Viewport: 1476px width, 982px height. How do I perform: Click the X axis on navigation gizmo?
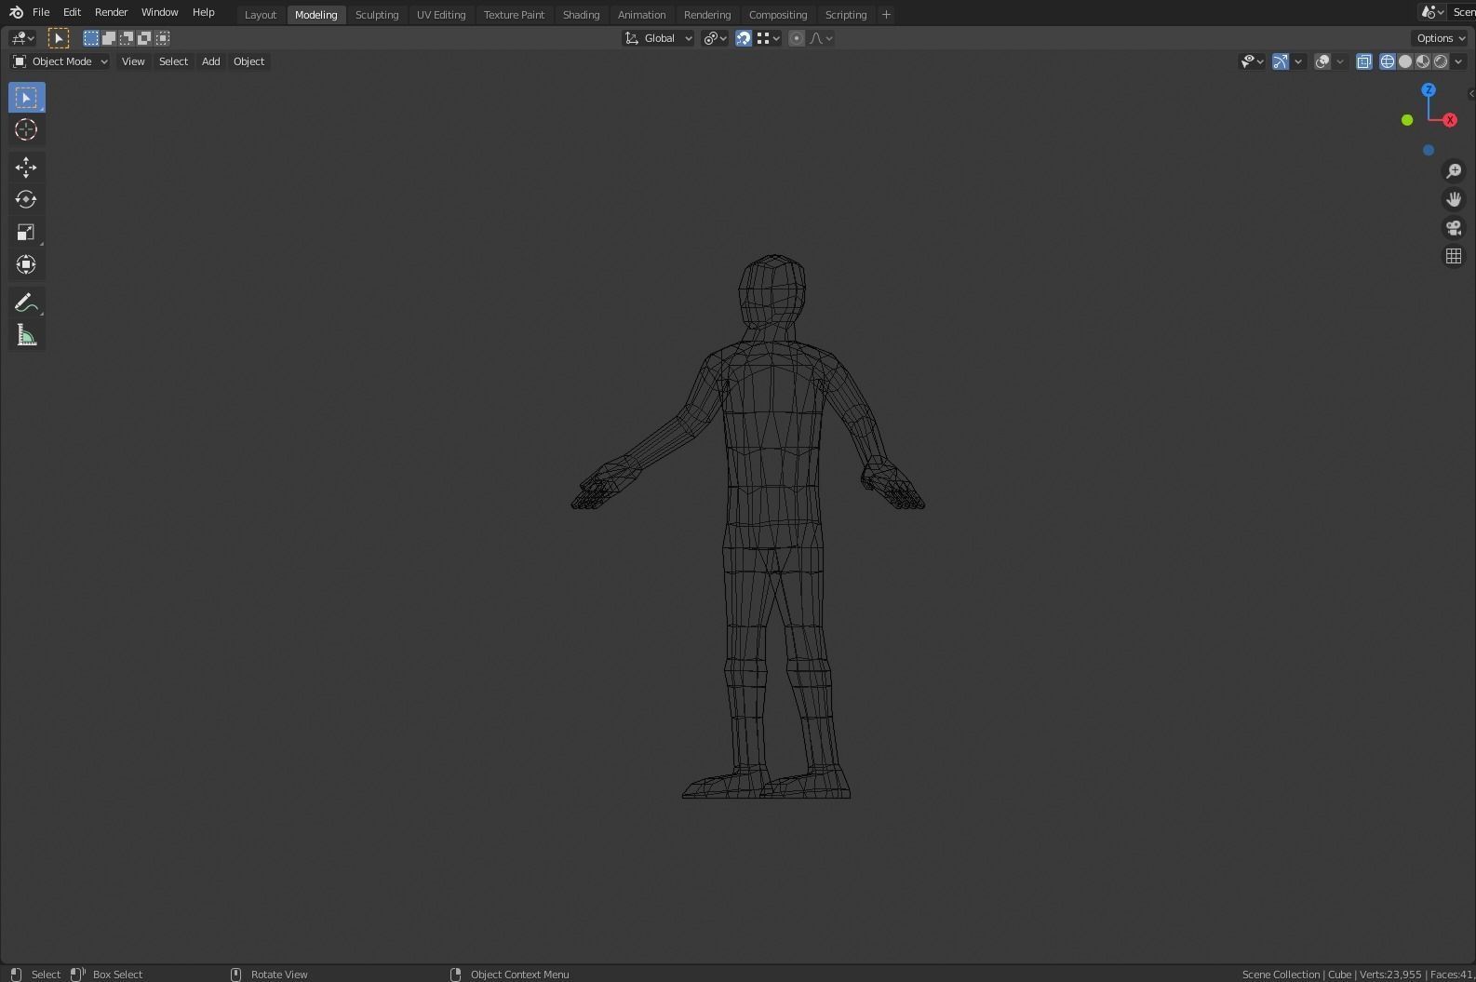point(1450,120)
